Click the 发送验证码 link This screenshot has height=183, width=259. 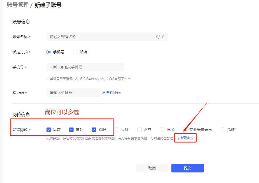(x=111, y=93)
